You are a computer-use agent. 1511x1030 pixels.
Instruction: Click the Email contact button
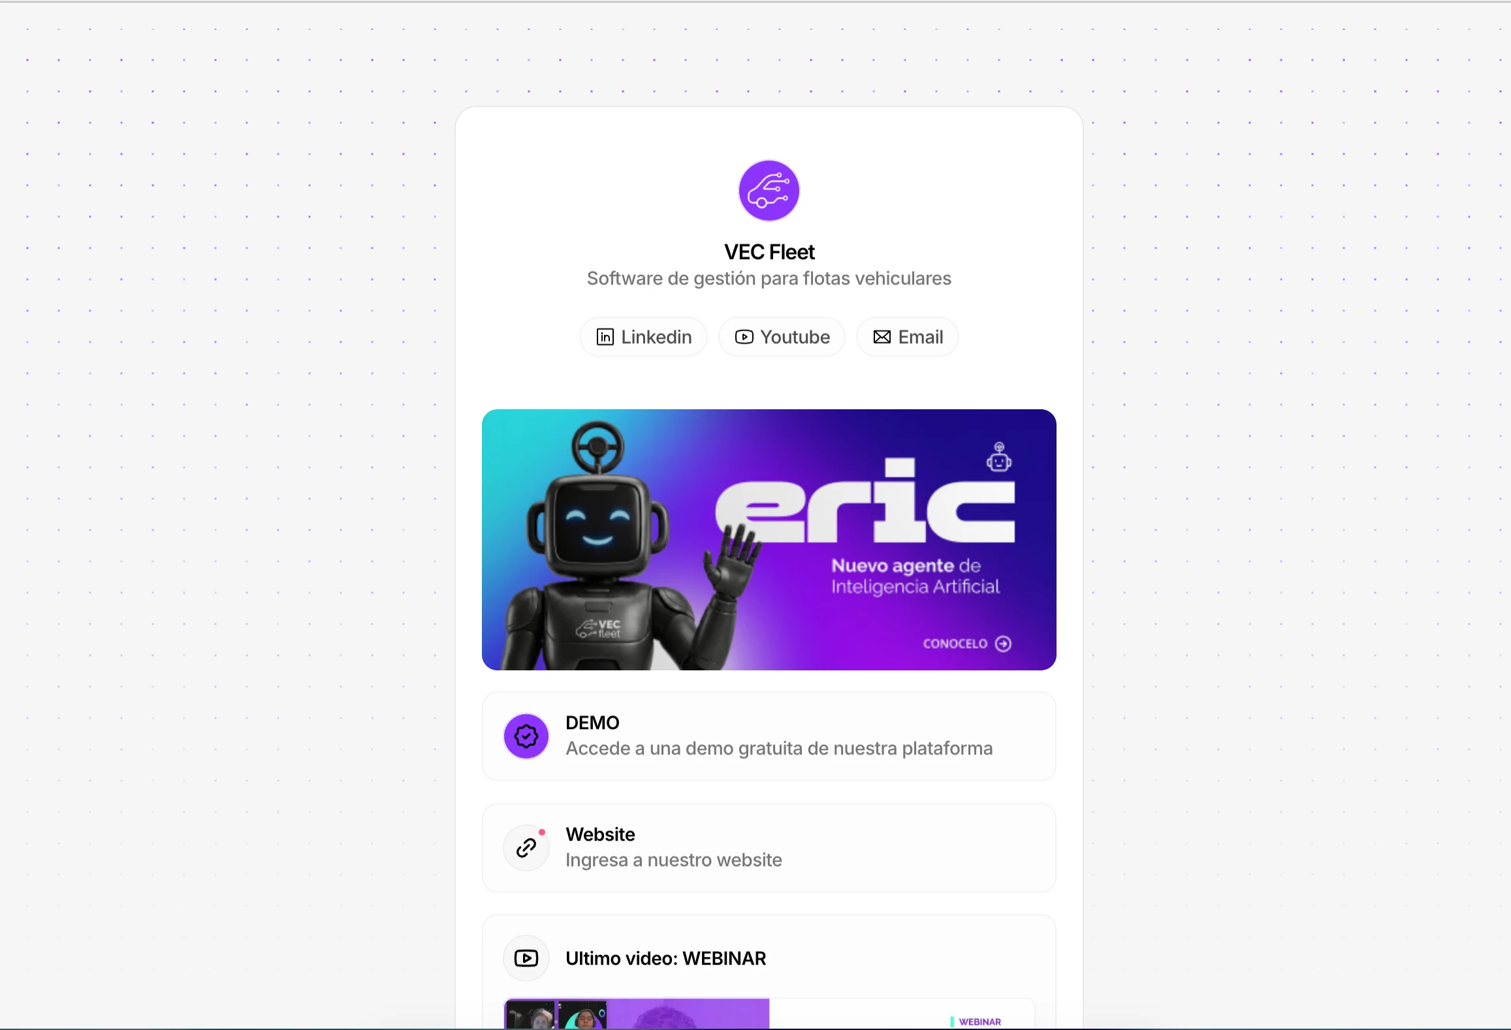pyautogui.click(x=907, y=337)
